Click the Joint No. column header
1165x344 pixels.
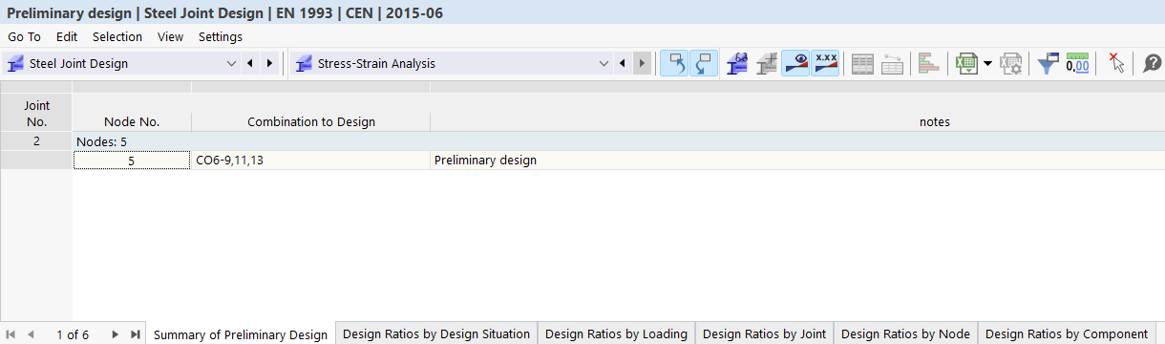(x=36, y=113)
